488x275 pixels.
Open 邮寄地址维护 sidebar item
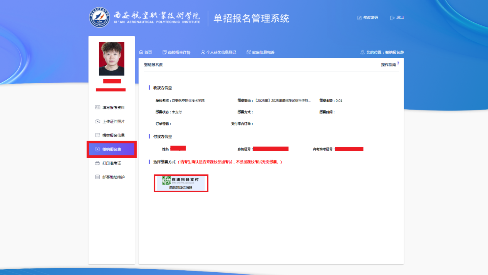point(113,177)
